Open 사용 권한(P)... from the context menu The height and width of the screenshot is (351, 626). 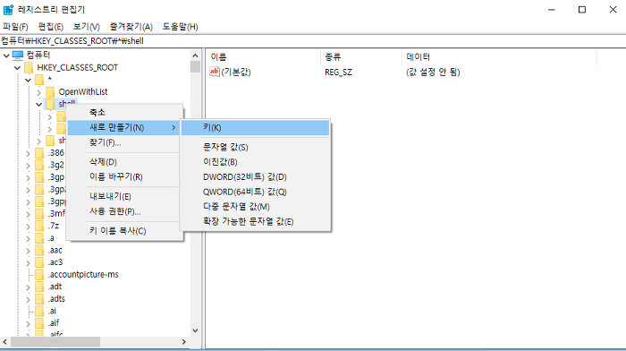click(124, 211)
